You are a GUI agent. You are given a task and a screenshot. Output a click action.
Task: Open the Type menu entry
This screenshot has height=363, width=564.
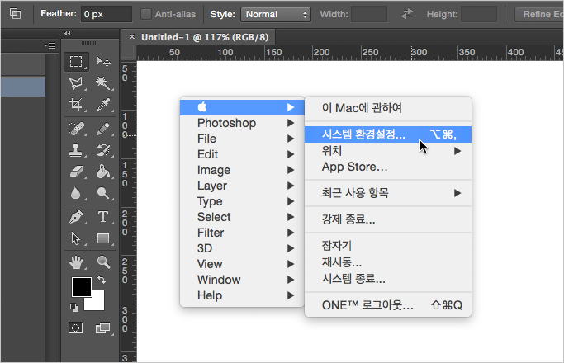pyautogui.click(x=242, y=201)
